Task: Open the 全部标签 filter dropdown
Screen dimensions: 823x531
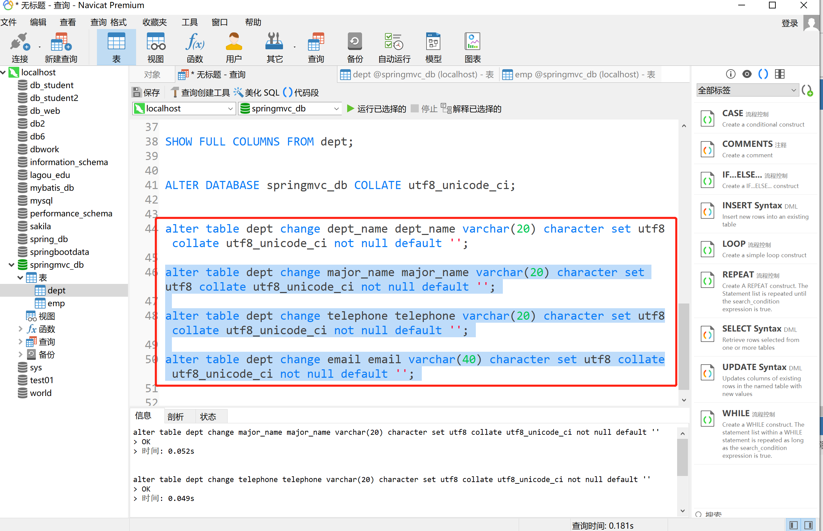Action: 747,90
